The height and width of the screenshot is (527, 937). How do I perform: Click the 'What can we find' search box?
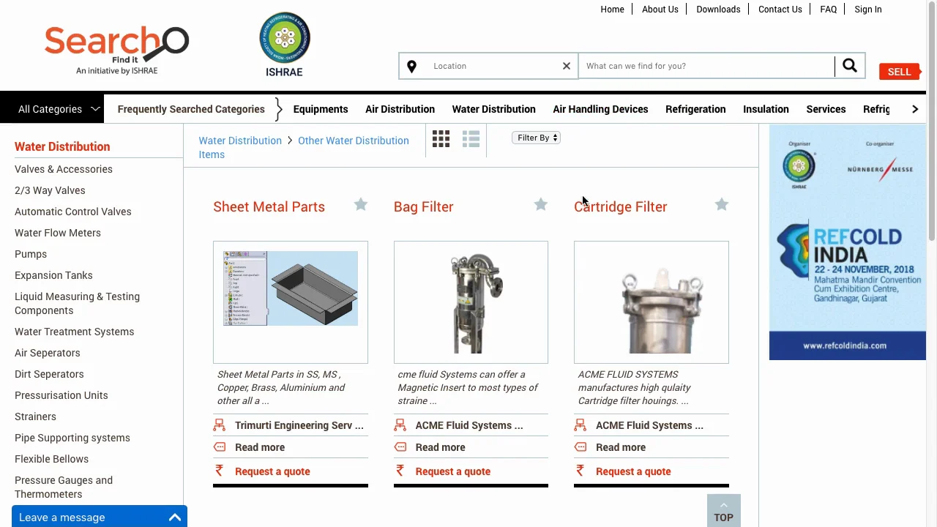707,66
